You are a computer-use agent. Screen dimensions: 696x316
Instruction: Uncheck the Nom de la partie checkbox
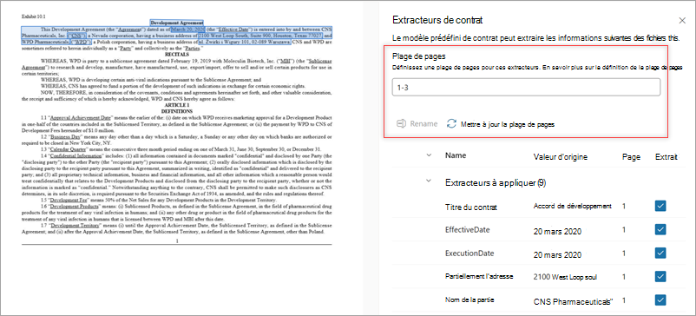[660, 300]
